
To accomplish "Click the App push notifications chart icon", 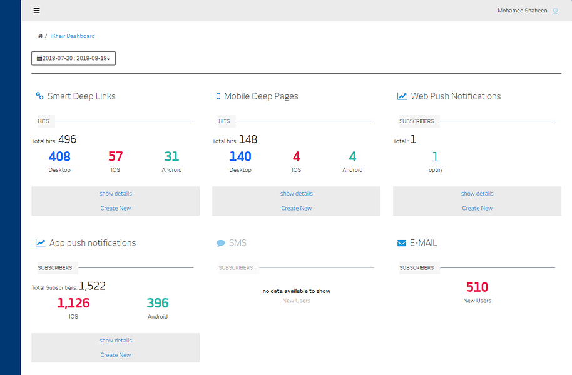I will pos(40,242).
